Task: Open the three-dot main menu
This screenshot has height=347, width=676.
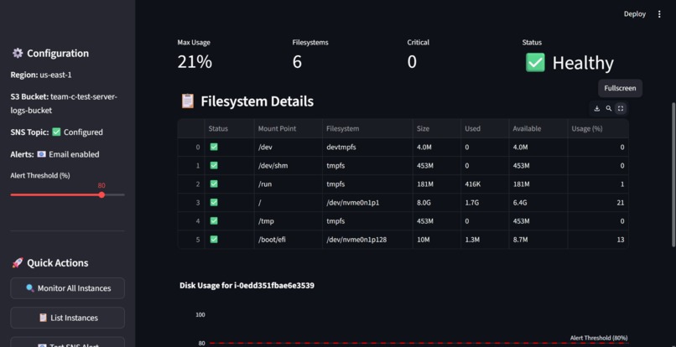Action: coord(659,14)
